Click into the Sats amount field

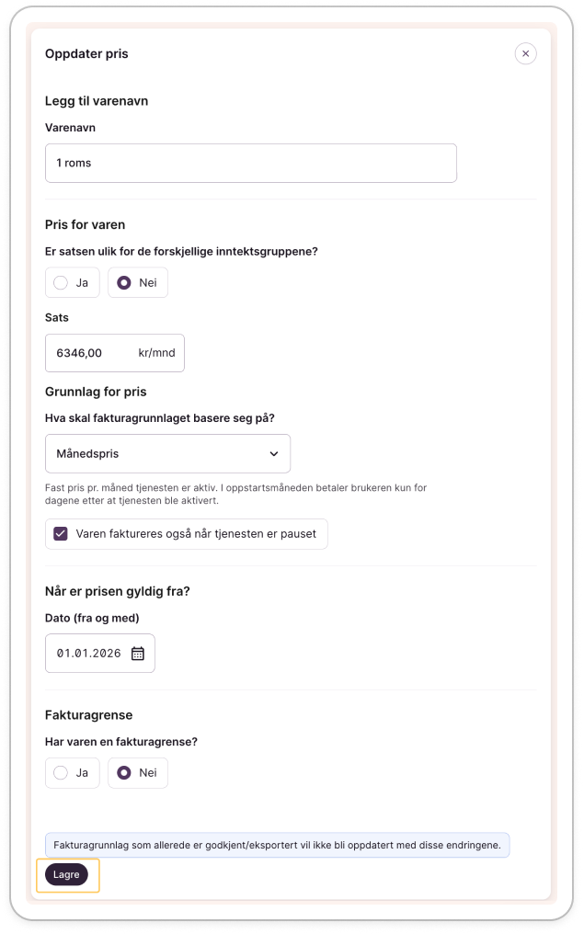[90, 353]
